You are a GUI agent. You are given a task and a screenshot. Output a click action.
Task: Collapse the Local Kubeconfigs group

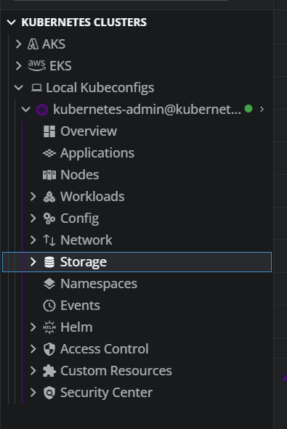coord(19,88)
